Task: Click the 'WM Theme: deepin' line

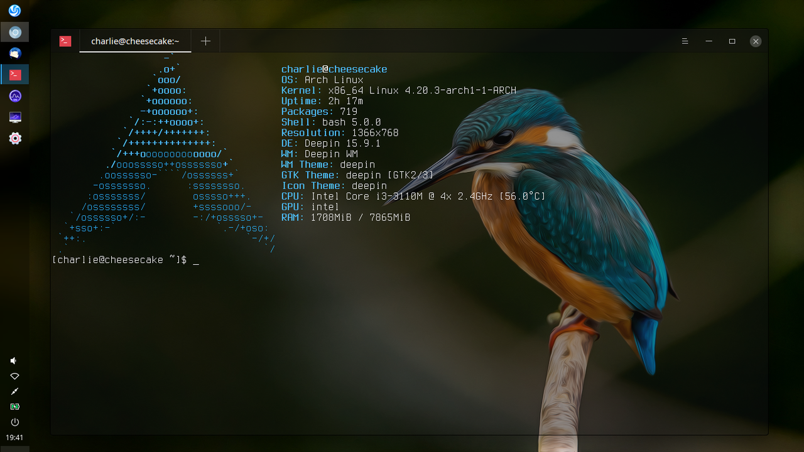Action: click(x=328, y=164)
